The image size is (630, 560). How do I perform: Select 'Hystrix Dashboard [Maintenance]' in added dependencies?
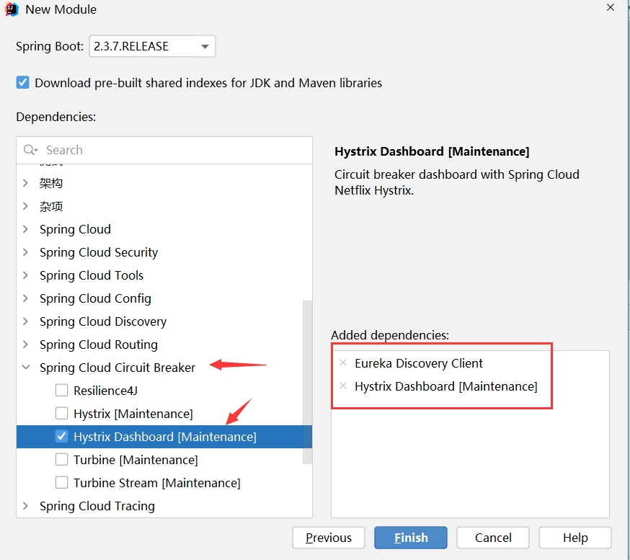(x=446, y=386)
